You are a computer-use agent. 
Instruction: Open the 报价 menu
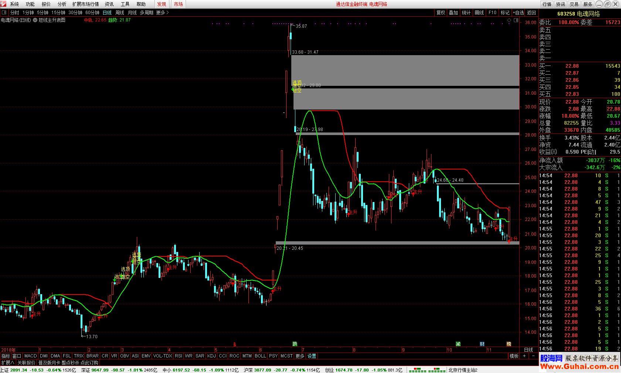click(46, 4)
